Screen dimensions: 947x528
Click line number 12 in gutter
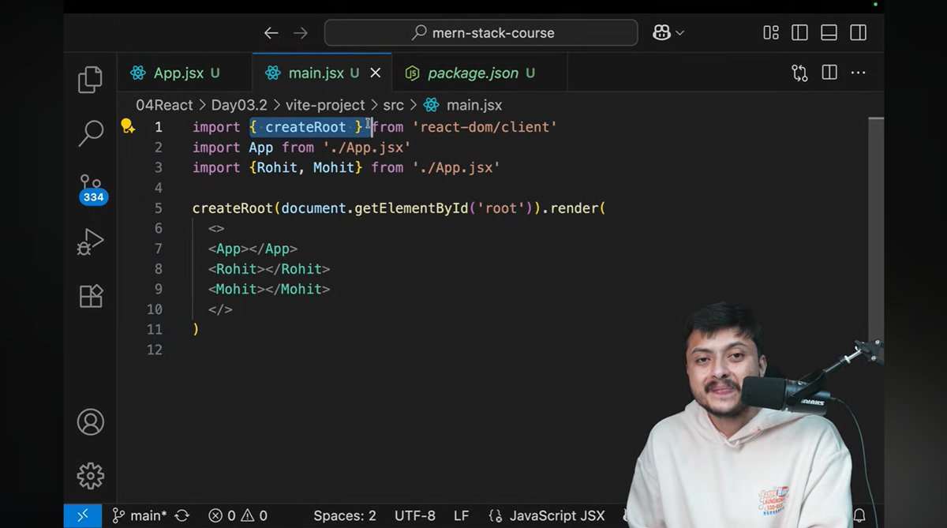(x=155, y=350)
